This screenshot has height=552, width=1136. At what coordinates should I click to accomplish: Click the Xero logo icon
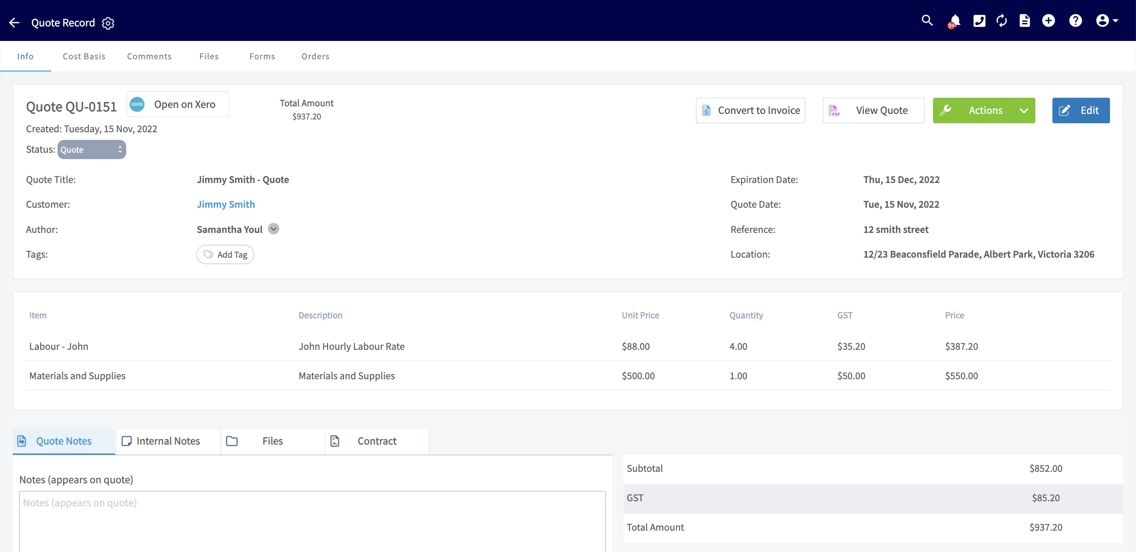pyautogui.click(x=137, y=104)
